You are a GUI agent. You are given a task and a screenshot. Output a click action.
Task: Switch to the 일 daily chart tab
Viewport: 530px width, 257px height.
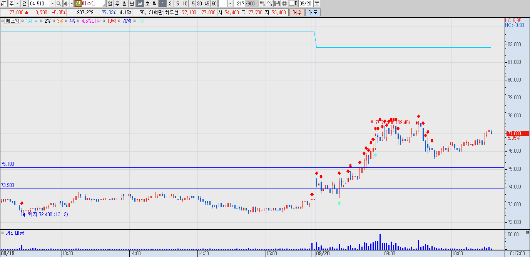point(110,3)
